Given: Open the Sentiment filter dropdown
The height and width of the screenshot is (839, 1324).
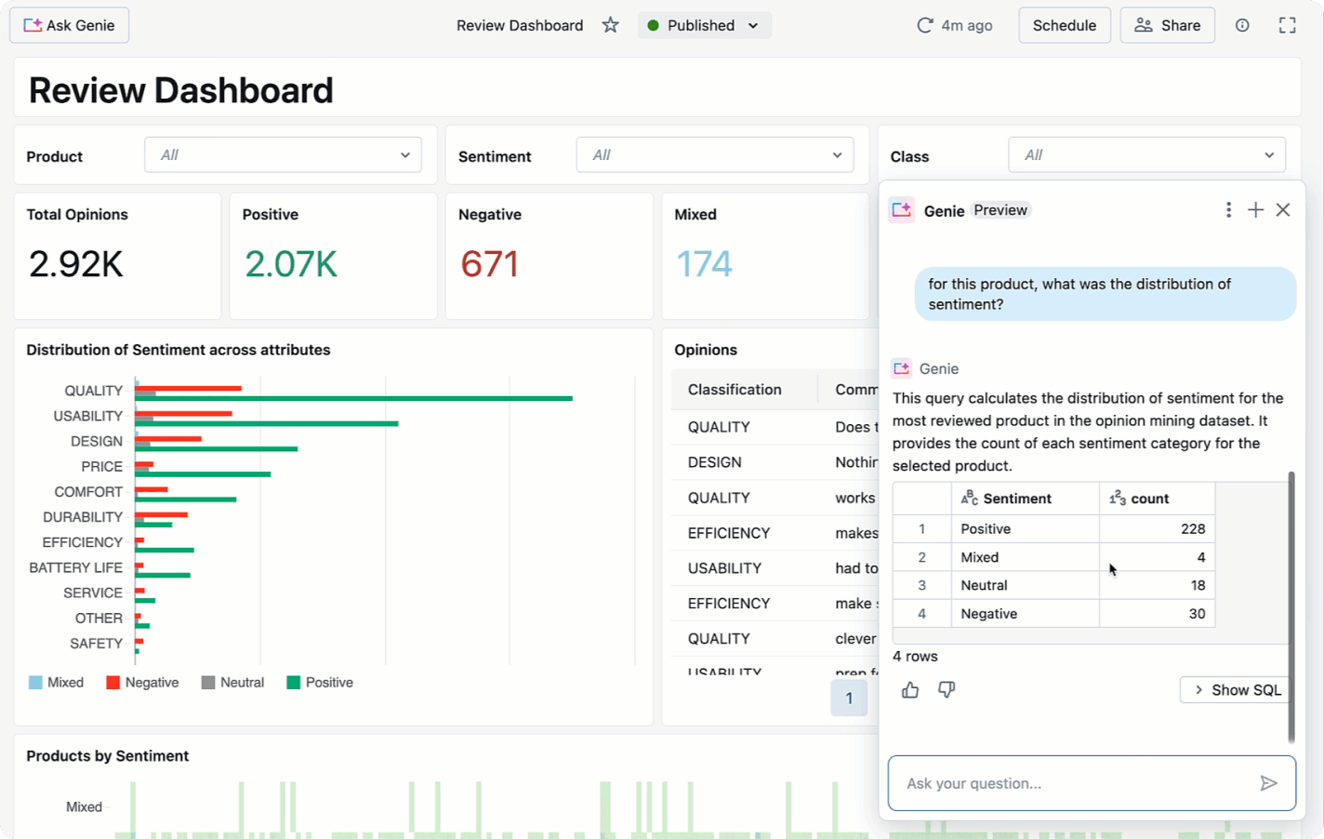Looking at the screenshot, I should [x=714, y=155].
